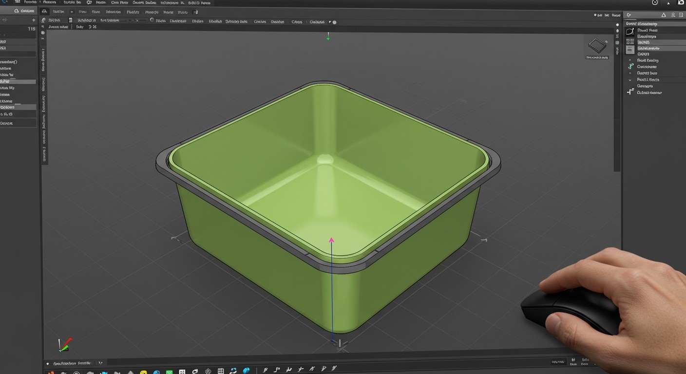Toggle the circle radio button in top toolbar
This screenshot has height=374, width=686.
click(152, 20)
